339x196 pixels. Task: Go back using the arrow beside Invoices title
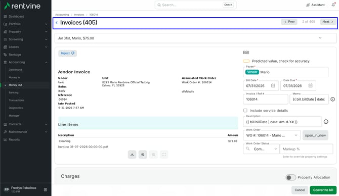57,22
